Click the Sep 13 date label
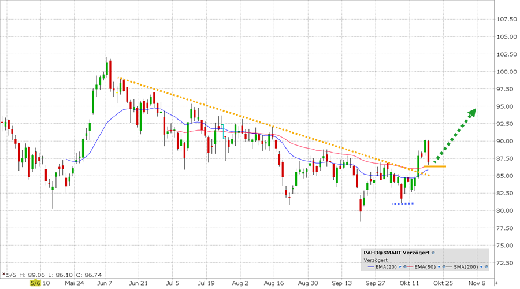Image resolution: width=520 pixels, height=289 pixels. tap(341, 283)
